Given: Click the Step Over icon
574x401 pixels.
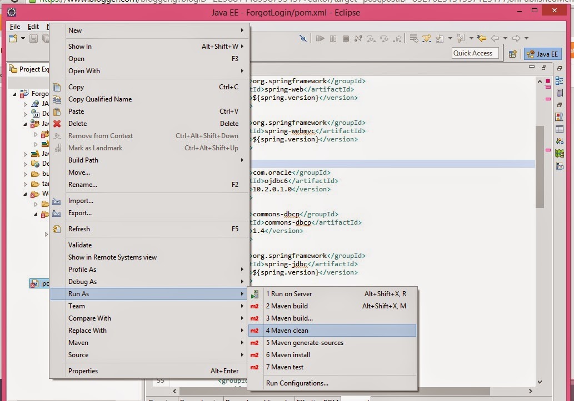Looking at the screenshot, I should click(385, 38).
